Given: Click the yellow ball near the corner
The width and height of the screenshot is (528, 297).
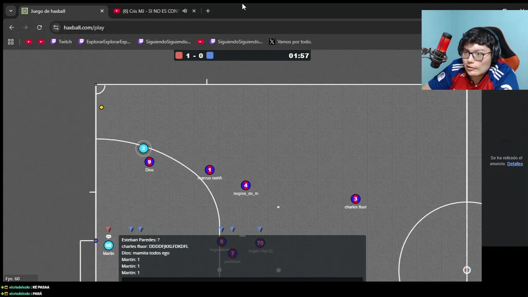Looking at the screenshot, I should [x=101, y=107].
